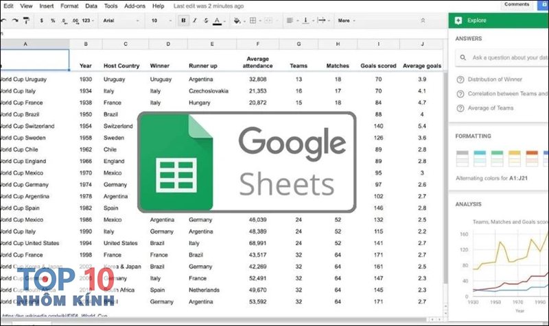Click the year cell '1930'
This screenshot has width=549, height=326.
click(x=85, y=79)
